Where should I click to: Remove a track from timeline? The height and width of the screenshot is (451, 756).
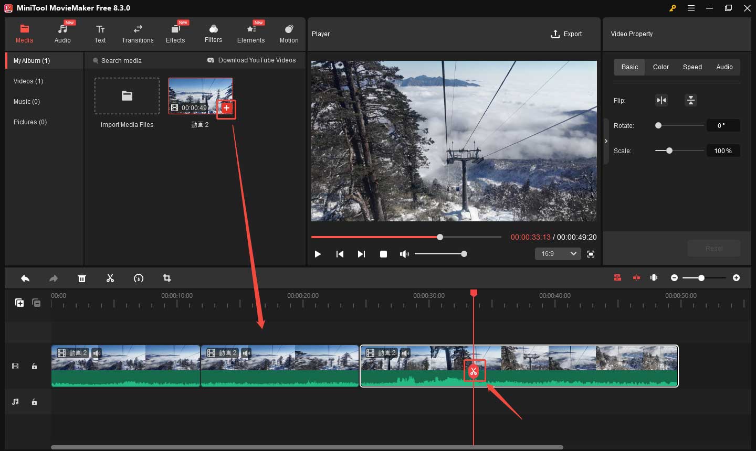(36, 303)
